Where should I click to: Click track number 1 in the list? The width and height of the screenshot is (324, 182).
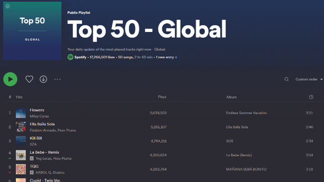pyautogui.click(x=9, y=113)
